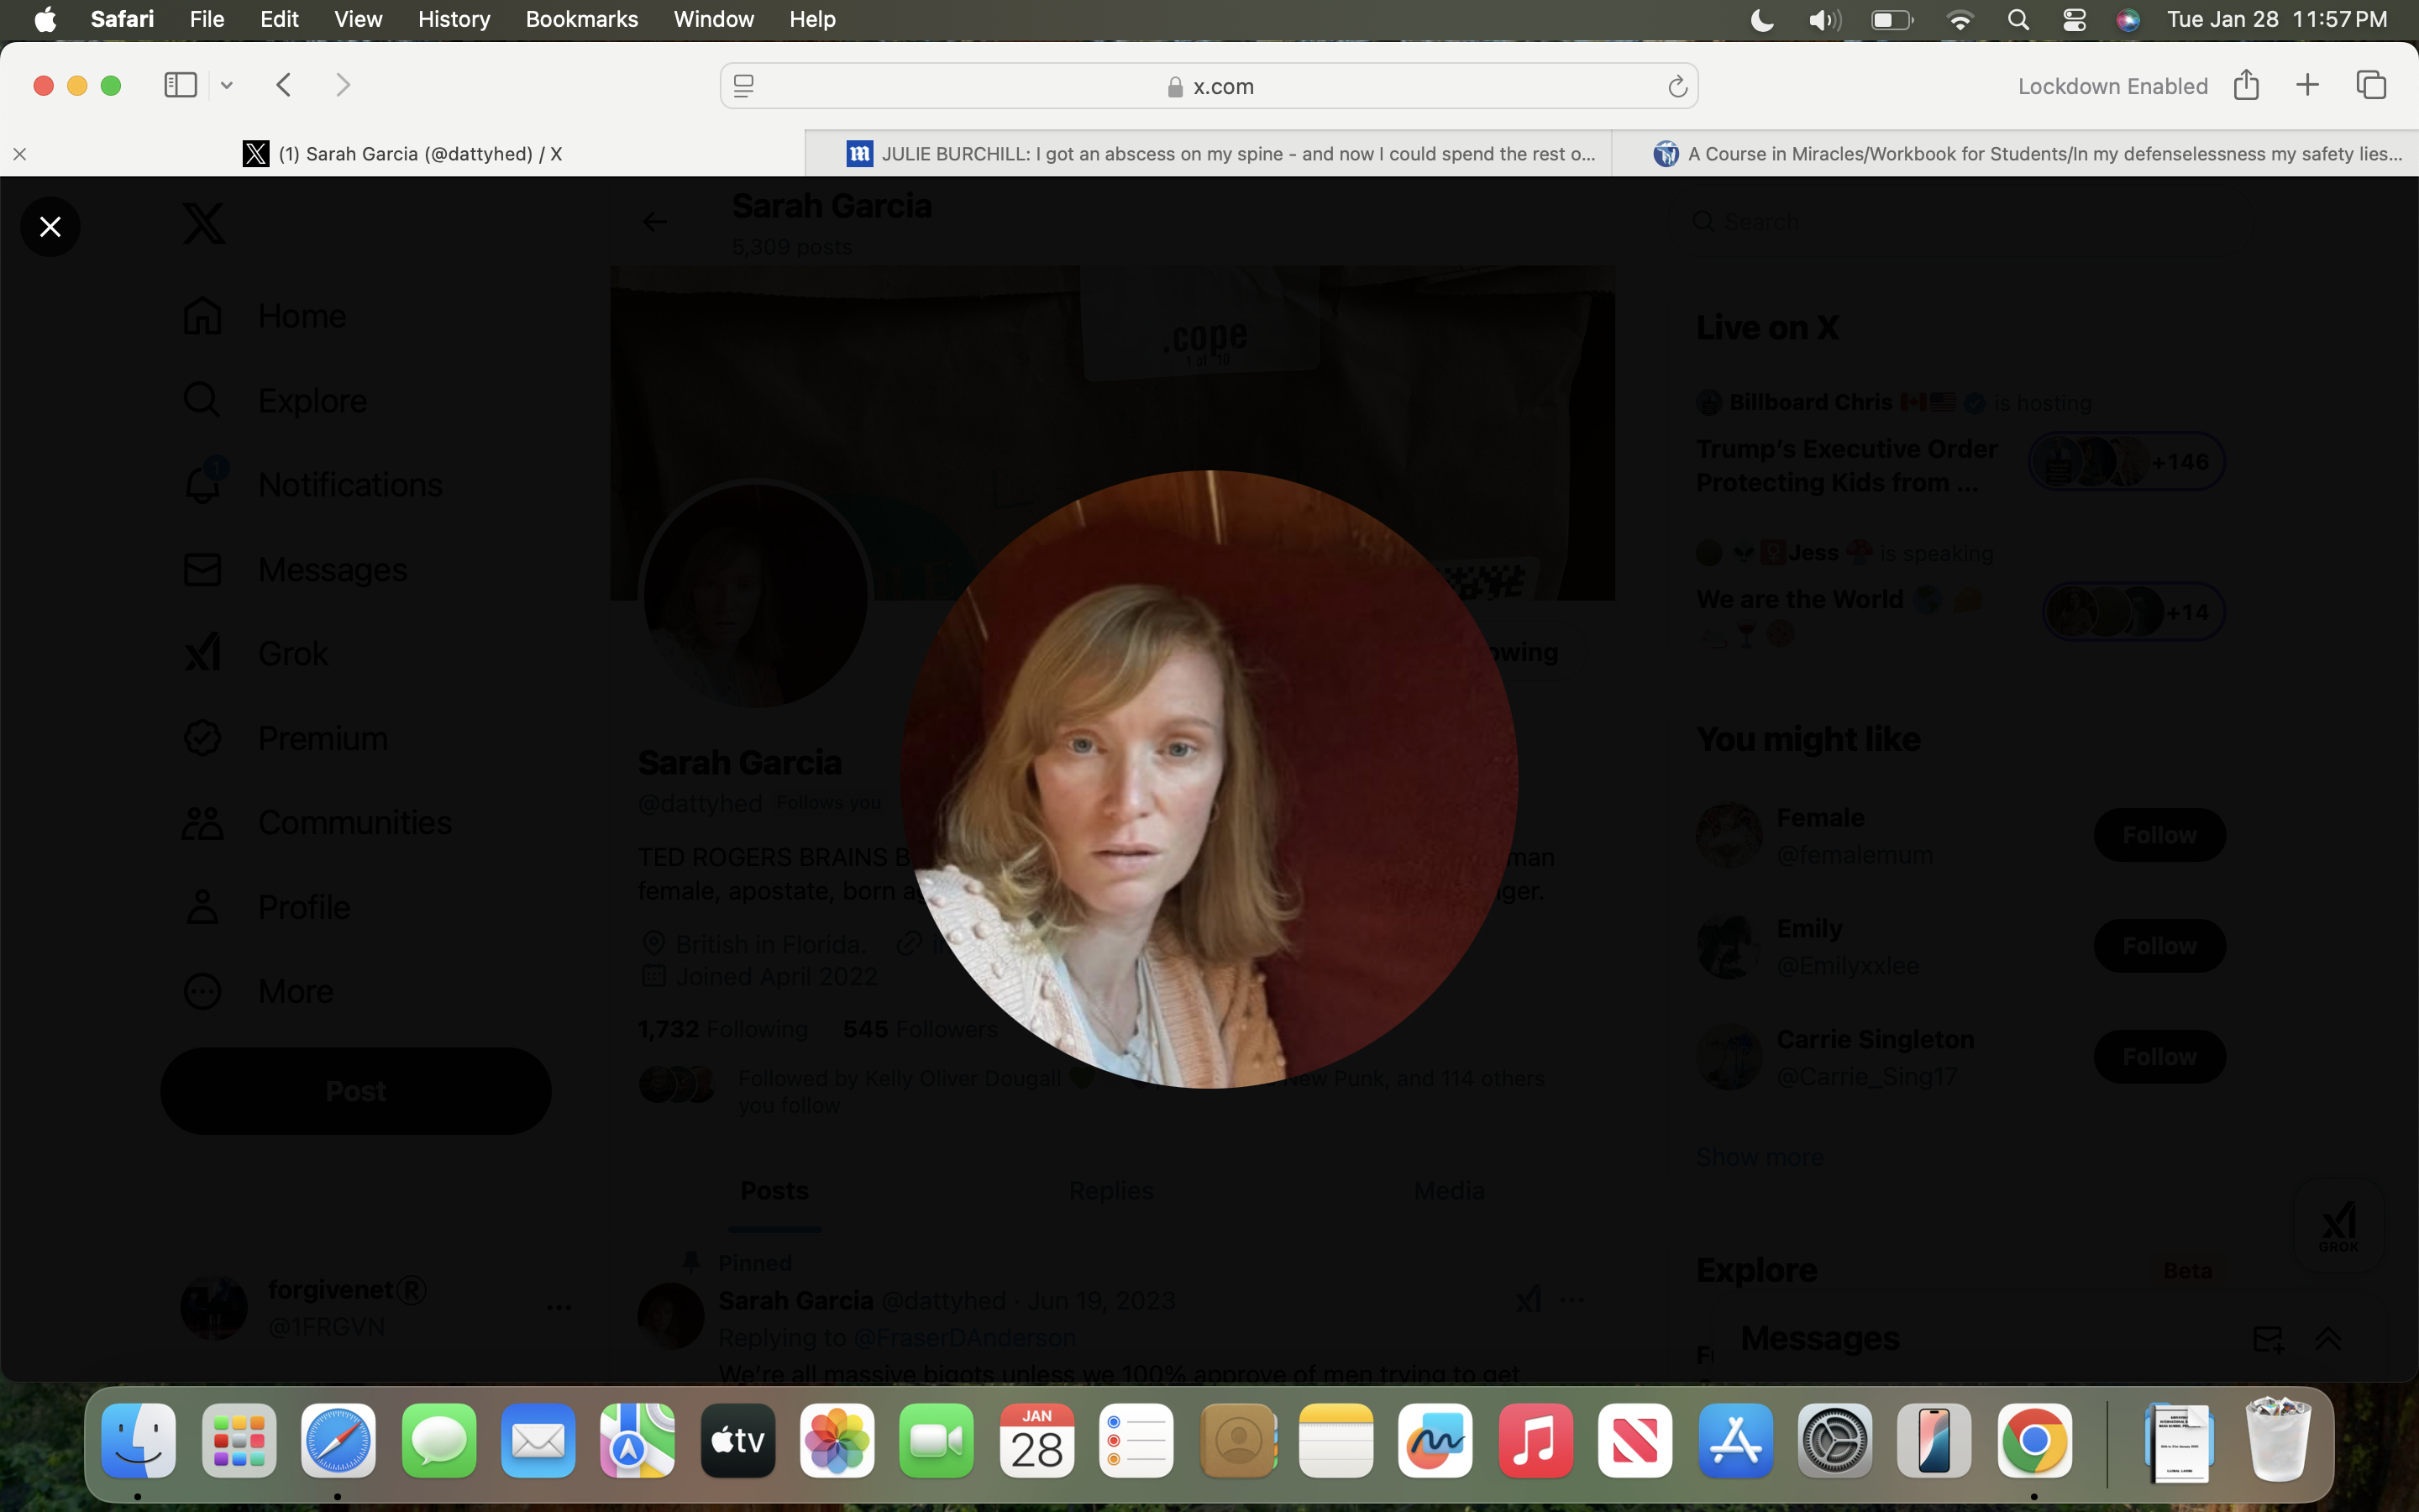Launch Safari from the Dock
This screenshot has width=2419, height=1512.
[338, 1441]
